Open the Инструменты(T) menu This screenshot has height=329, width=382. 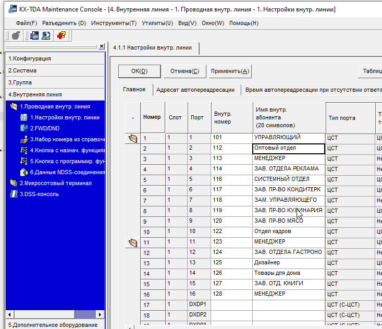tap(114, 23)
